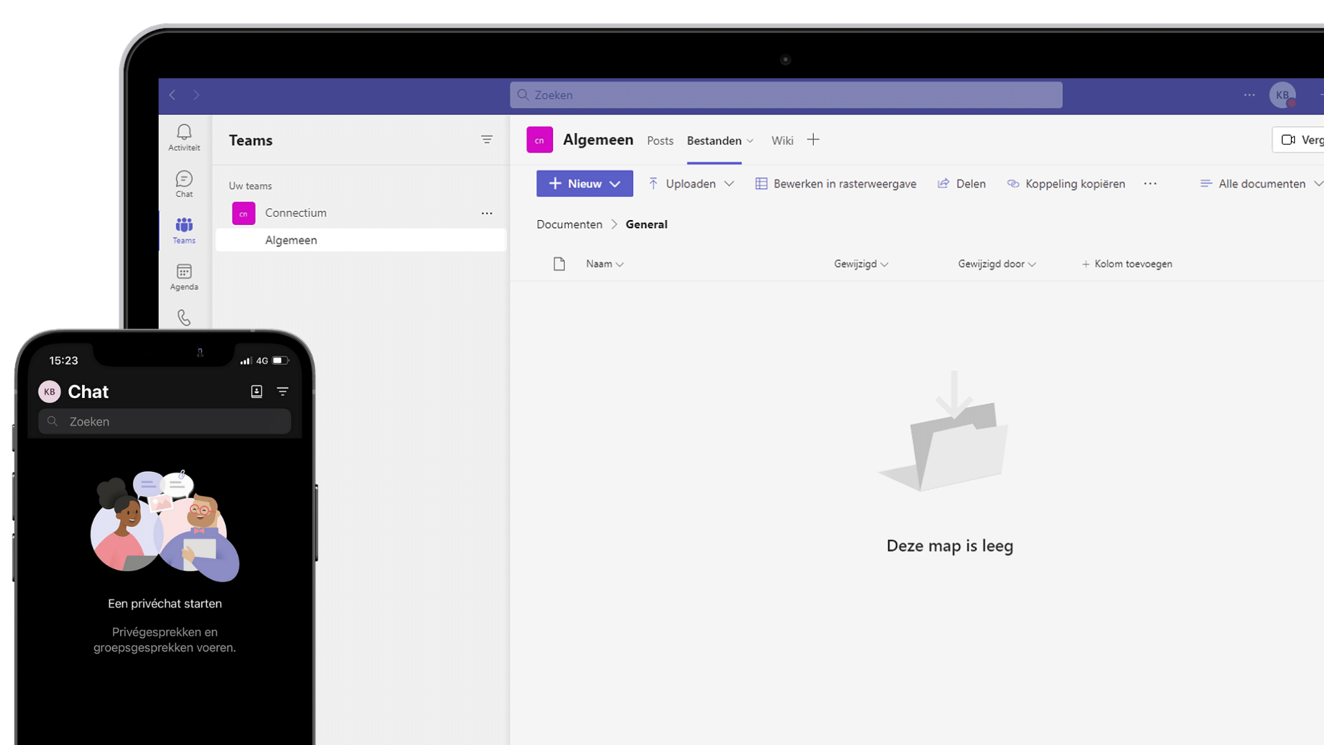Click Kolom toevoegen

click(1127, 264)
